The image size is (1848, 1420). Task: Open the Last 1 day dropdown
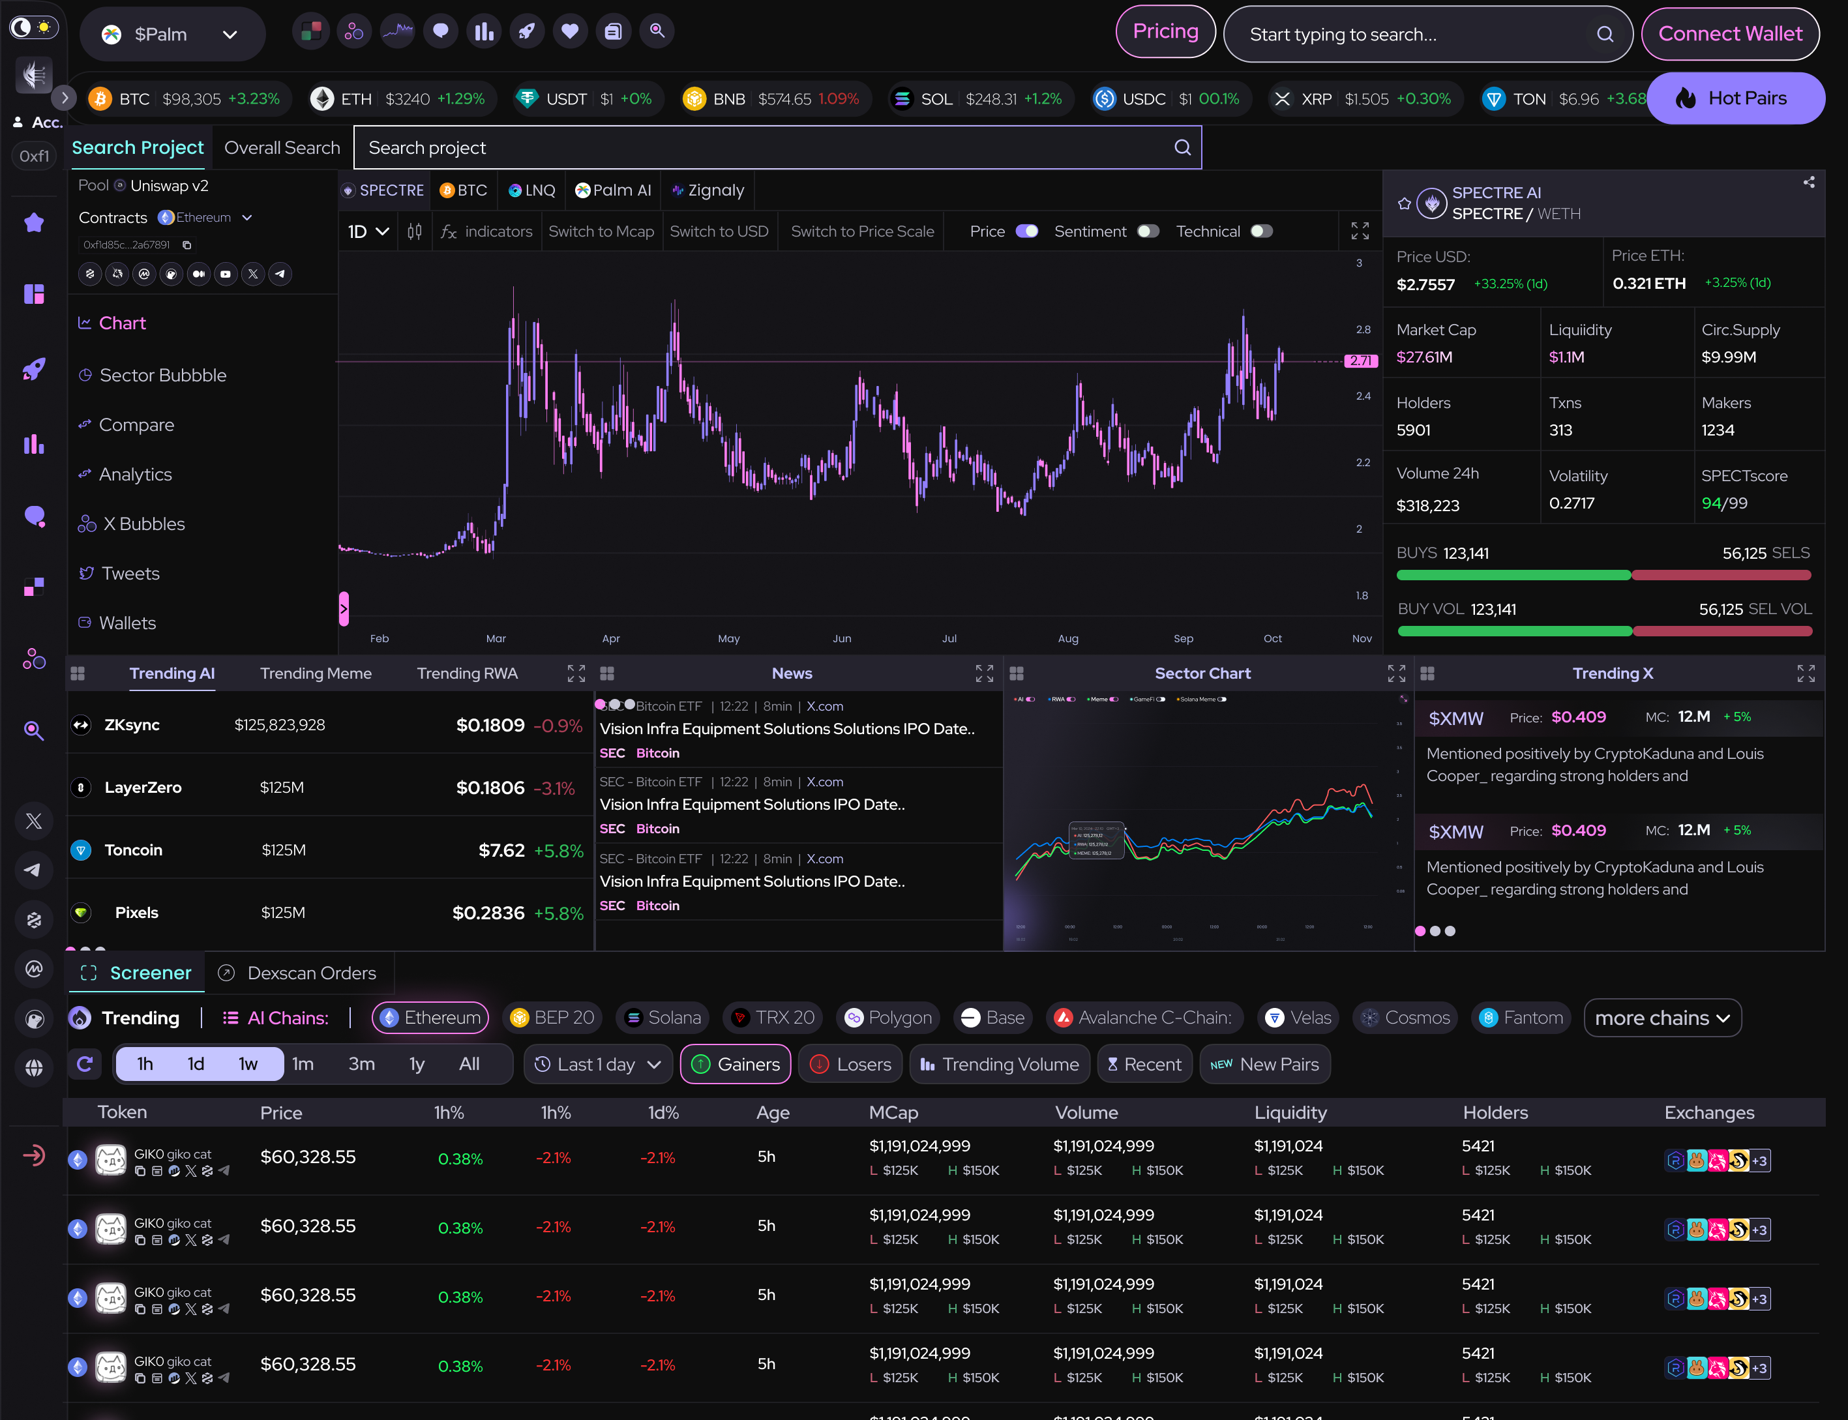[599, 1065]
